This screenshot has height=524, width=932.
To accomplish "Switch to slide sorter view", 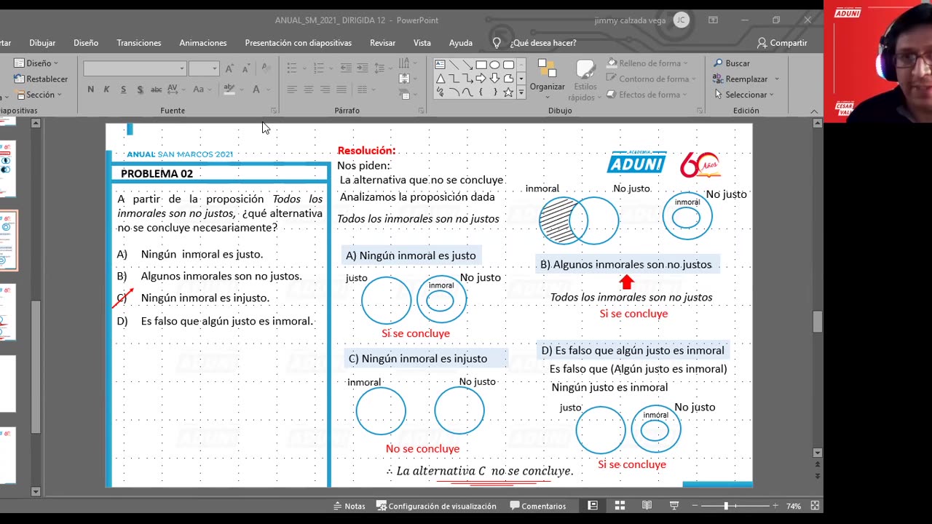I will [620, 506].
